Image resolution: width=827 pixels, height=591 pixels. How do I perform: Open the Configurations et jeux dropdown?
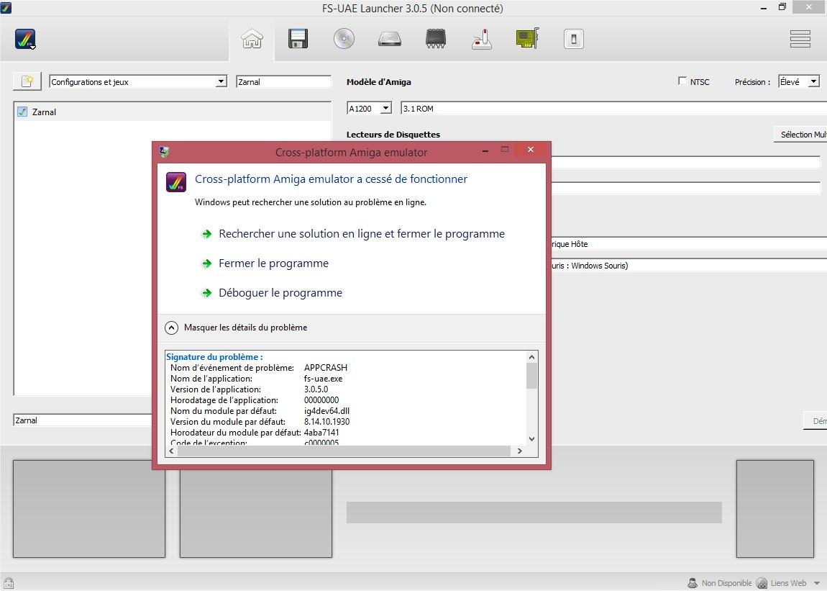point(138,81)
